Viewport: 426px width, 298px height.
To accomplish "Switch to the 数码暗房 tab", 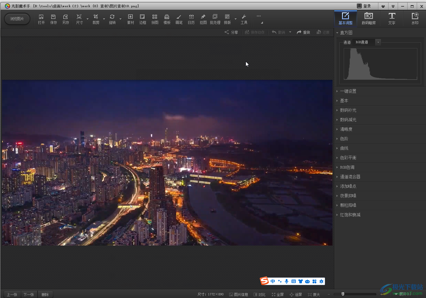I will [x=369, y=18].
